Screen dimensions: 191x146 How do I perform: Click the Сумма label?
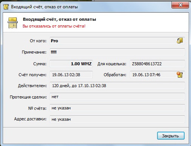(x=40, y=64)
